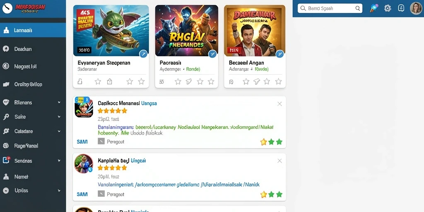Expand the Bllenans sidebar section

59,103
